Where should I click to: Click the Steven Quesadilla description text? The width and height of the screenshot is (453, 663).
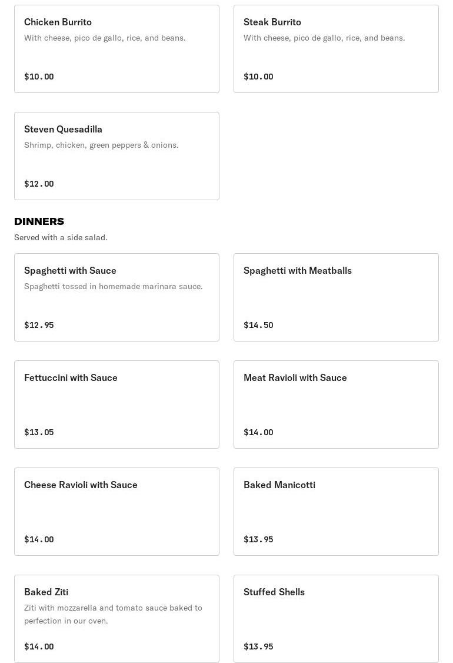click(101, 145)
